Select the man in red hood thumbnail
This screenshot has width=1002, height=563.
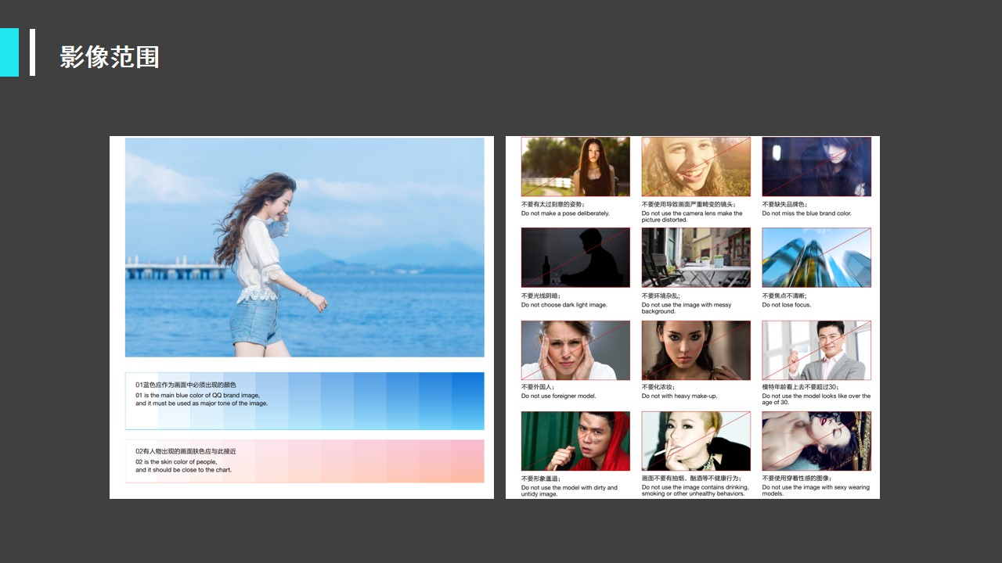pyautogui.click(x=575, y=441)
